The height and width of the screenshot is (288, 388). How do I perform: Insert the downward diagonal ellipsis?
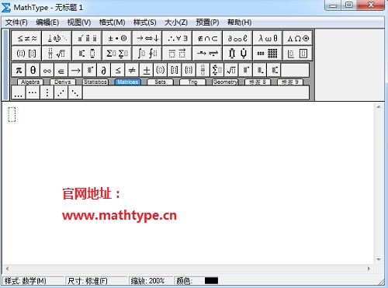[75, 92]
